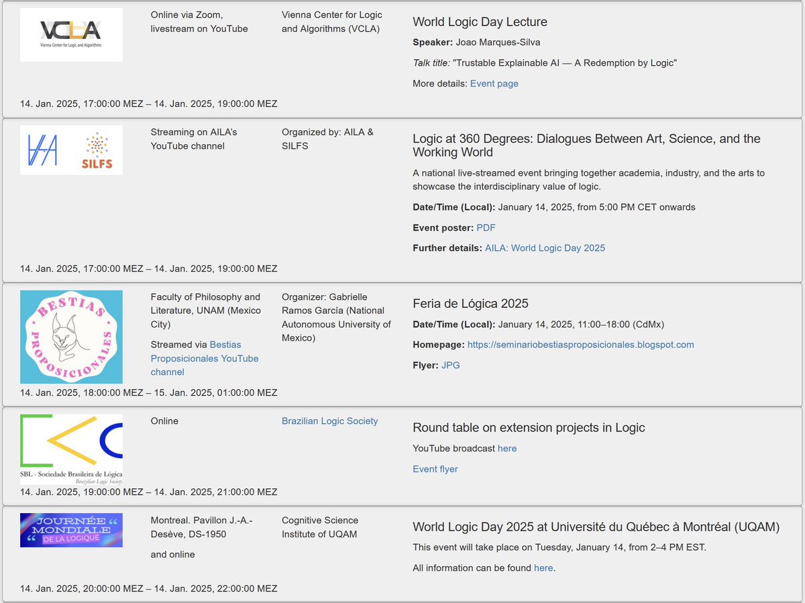The height and width of the screenshot is (603, 805).
Task: Open the YouTube broadcast 'here' link
Action: (507, 449)
